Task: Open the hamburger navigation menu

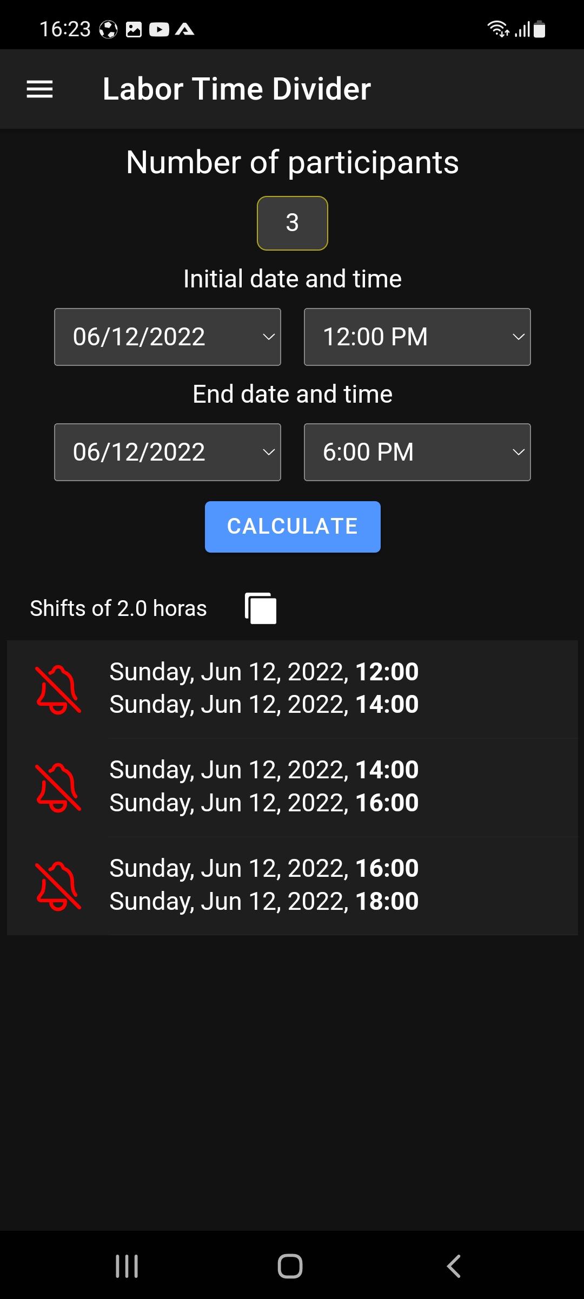Action: coord(39,89)
